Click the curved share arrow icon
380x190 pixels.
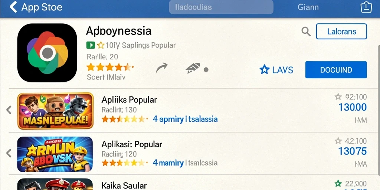(x=162, y=68)
